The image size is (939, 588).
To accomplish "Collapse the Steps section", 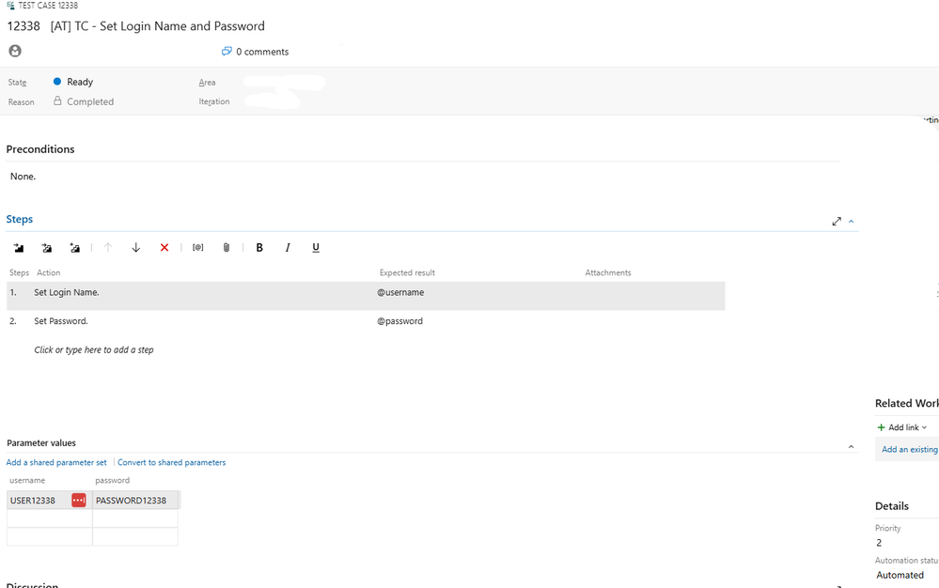I will point(852,222).
